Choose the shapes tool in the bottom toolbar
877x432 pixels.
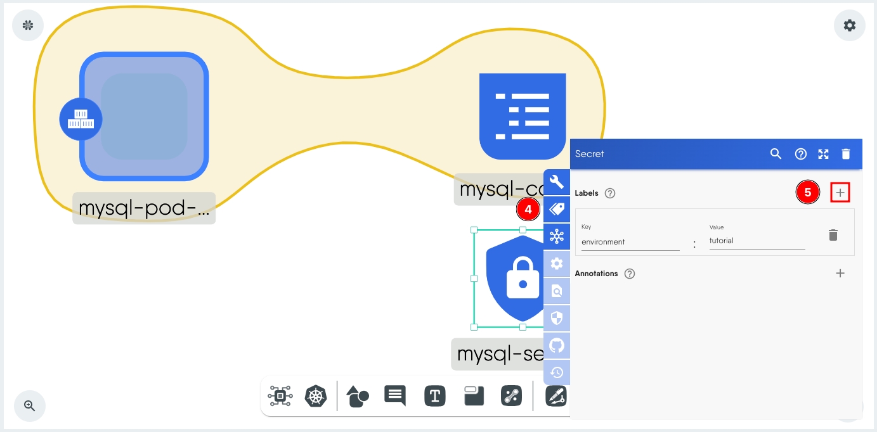[x=357, y=396]
